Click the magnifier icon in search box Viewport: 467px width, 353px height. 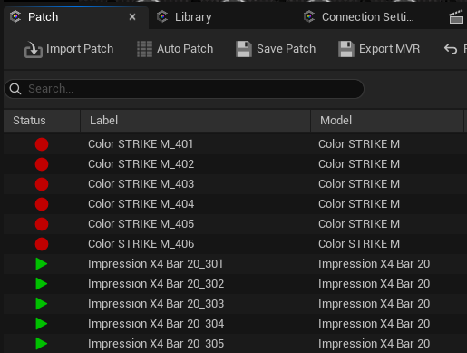15,89
